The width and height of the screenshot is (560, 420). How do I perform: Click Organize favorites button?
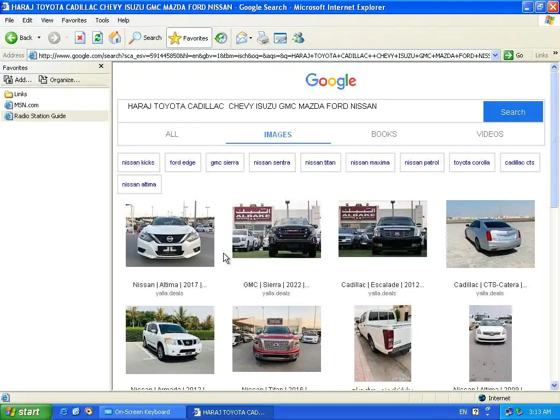pos(59,80)
